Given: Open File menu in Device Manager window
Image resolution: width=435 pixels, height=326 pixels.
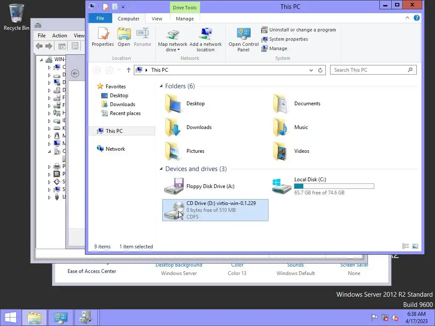Looking at the screenshot, I should (x=42, y=36).
